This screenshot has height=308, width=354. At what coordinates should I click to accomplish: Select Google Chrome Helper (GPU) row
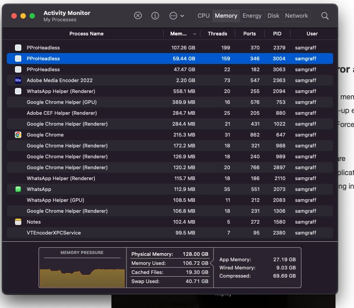[x=170, y=102]
